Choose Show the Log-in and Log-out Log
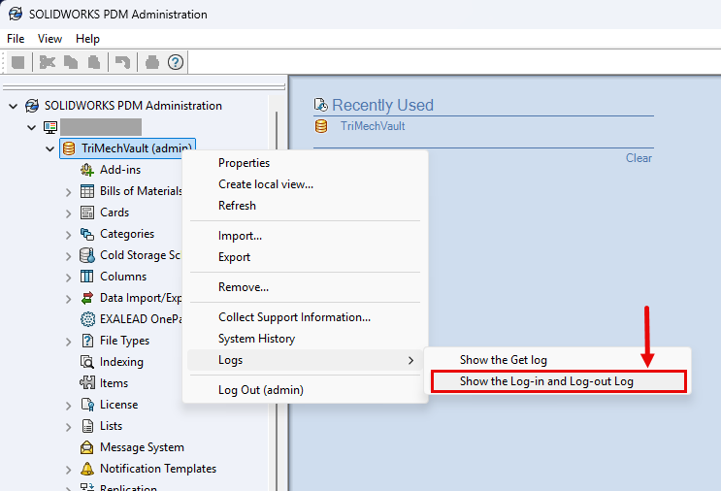 546,381
